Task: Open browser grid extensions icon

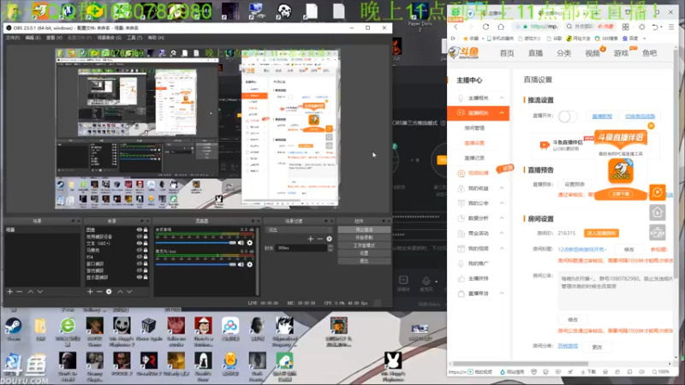Action: click(626, 27)
